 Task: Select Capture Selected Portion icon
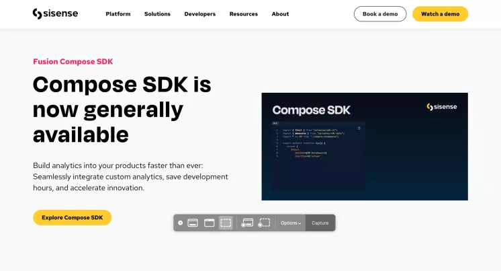click(226, 223)
